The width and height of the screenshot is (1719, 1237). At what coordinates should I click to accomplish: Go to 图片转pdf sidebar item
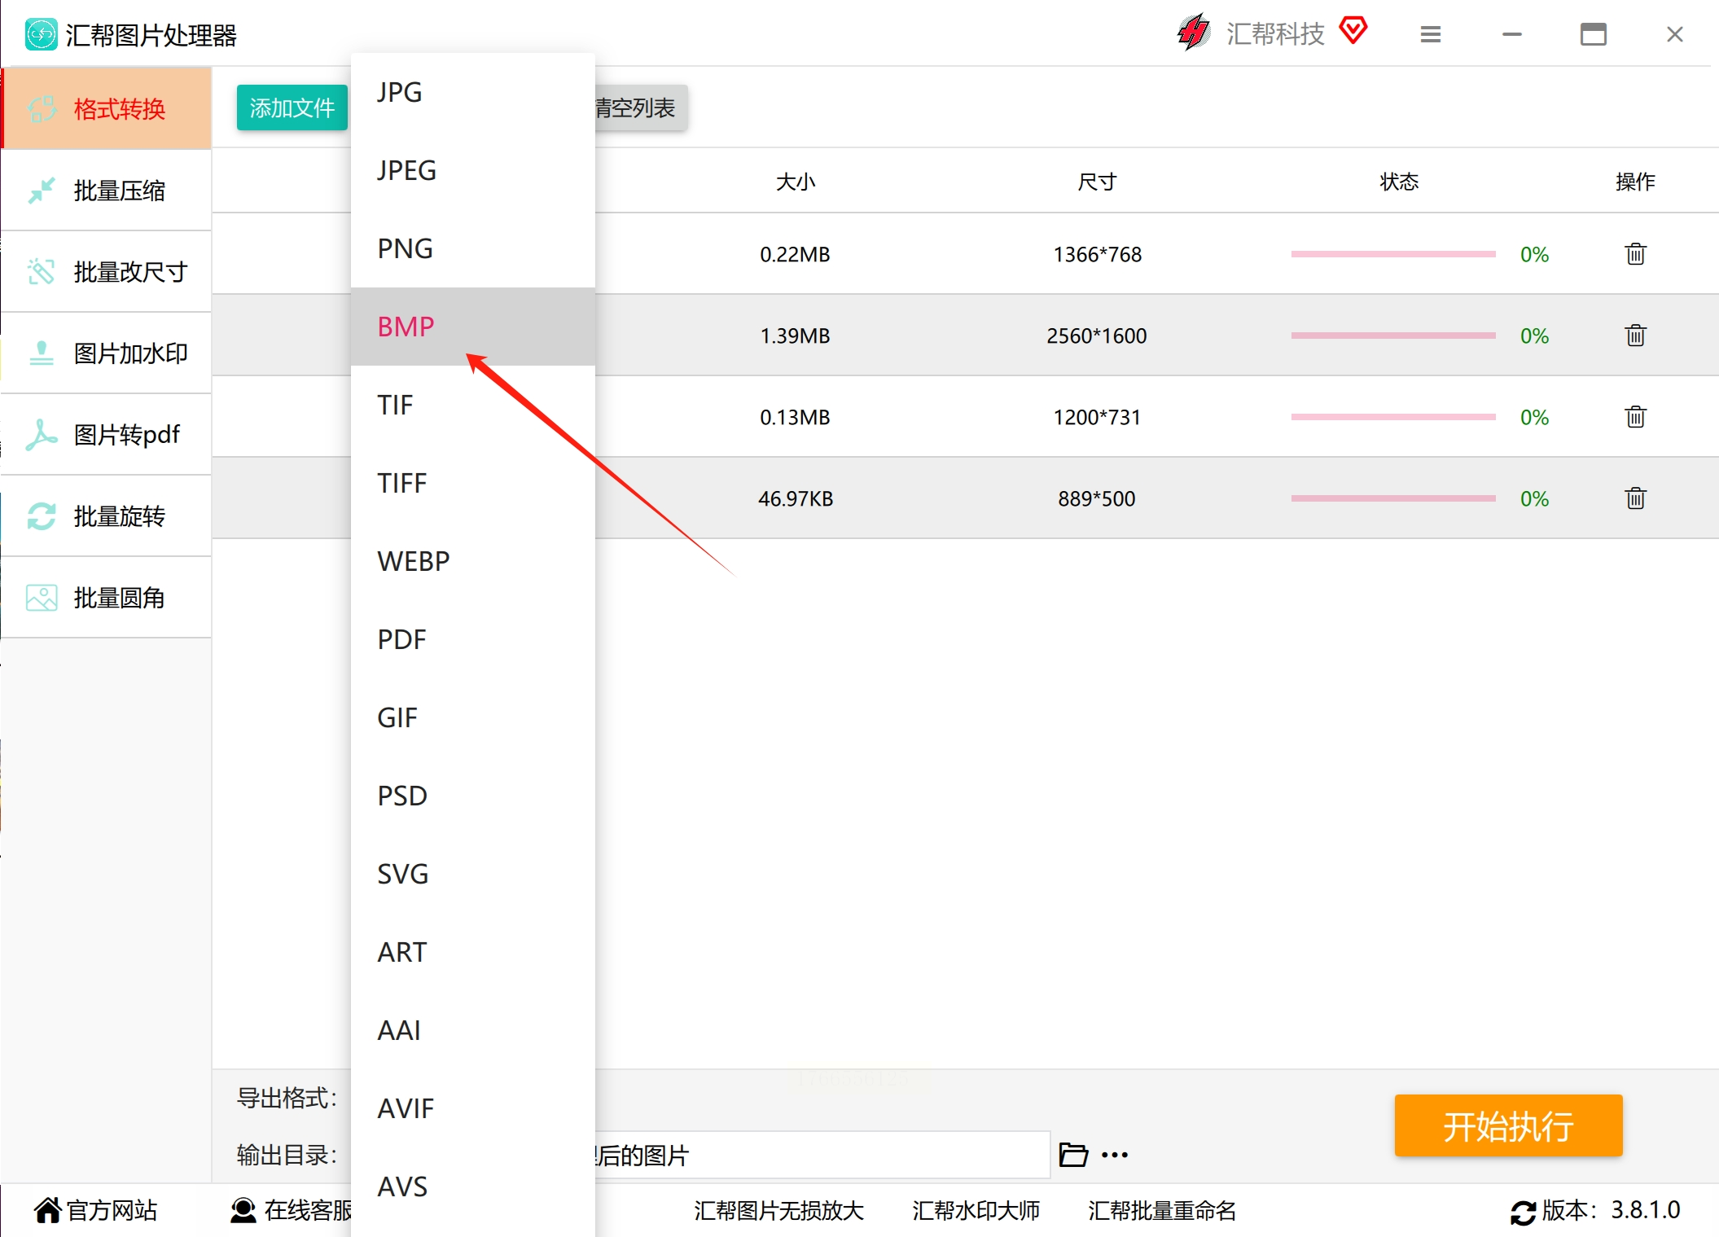point(126,435)
